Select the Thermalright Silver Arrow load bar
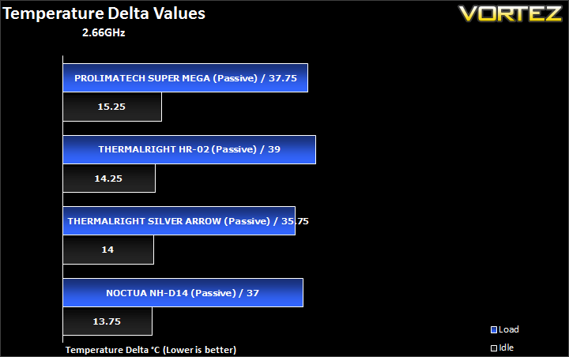Screen dimensions: 569x357 click(x=179, y=221)
